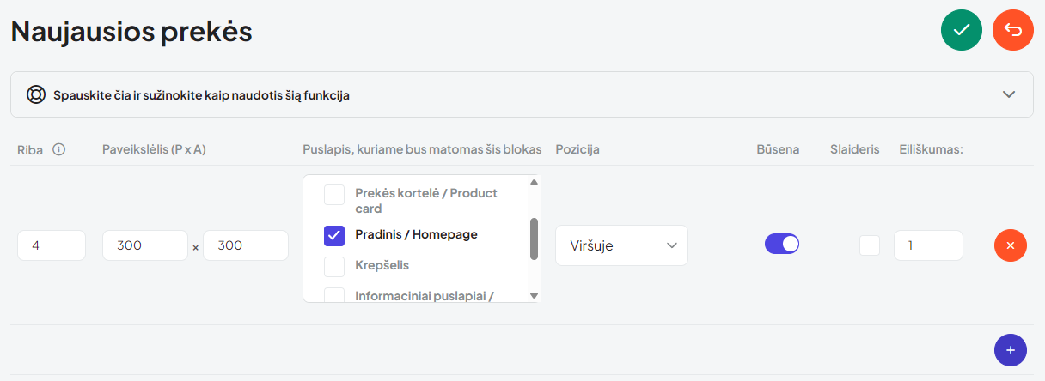Image resolution: width=1045 pixels, height=381 pixels.
Task: Click the page list scrollbar thumb
Action: (x=534, y=239)
